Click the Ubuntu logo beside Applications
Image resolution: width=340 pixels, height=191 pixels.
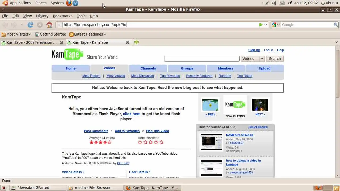(x=5, y=3)
